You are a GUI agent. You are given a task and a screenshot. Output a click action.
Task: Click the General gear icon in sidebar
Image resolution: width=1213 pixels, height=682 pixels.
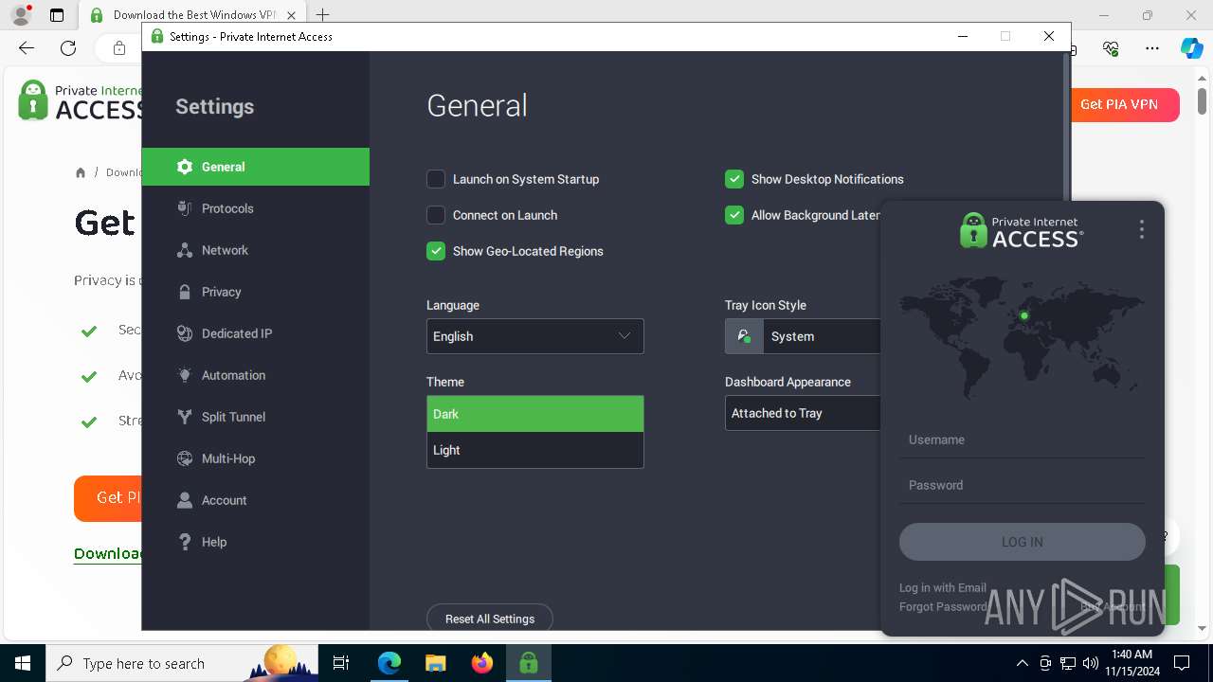pos(185,167)
